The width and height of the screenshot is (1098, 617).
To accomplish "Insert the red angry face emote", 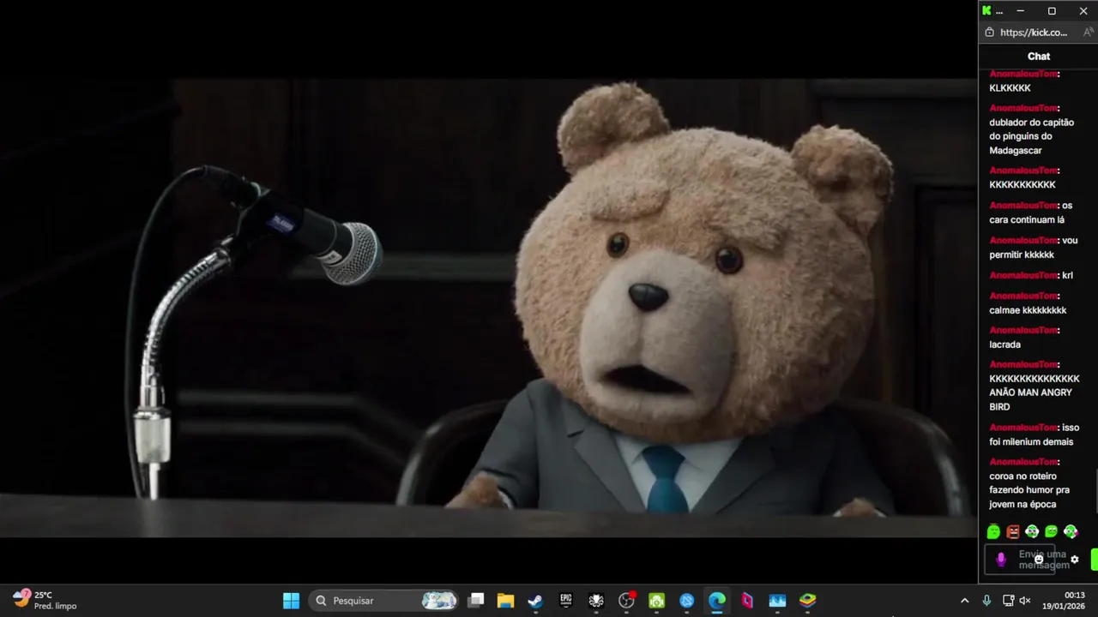I will (x=1013, y=531).
